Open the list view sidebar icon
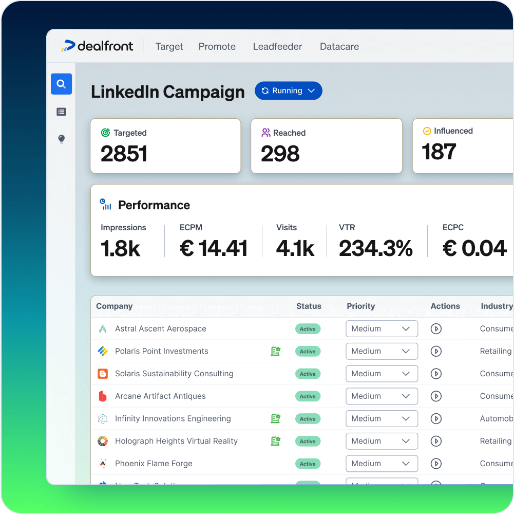The image size is (514, 514). 61,112
